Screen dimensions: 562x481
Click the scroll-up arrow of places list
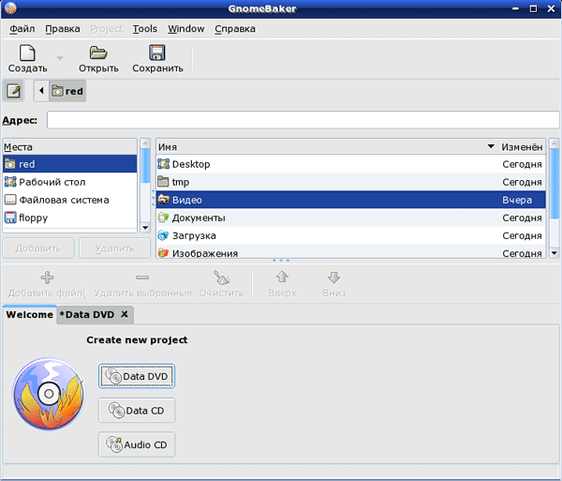[145, 143]
